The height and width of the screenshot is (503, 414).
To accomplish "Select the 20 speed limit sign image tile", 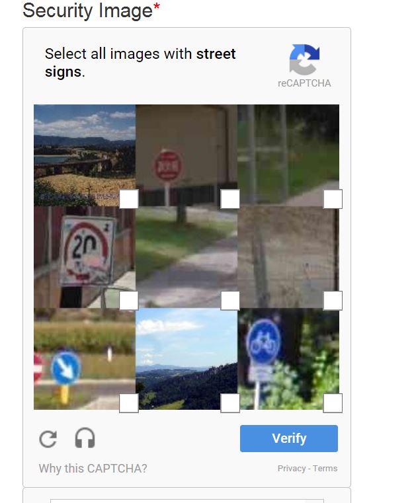I will (x=85, y=257).
